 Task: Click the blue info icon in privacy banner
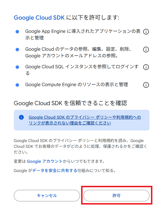(21, 117)
